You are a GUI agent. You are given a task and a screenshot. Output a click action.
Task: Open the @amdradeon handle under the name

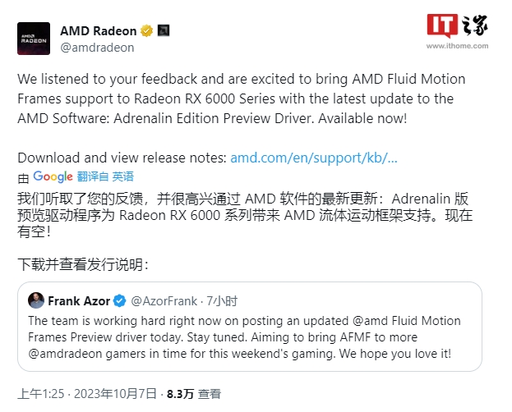tap(97, 48)
